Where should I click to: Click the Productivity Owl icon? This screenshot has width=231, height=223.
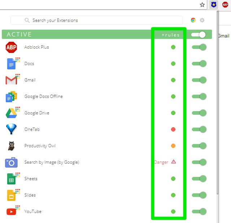(11, 146)
